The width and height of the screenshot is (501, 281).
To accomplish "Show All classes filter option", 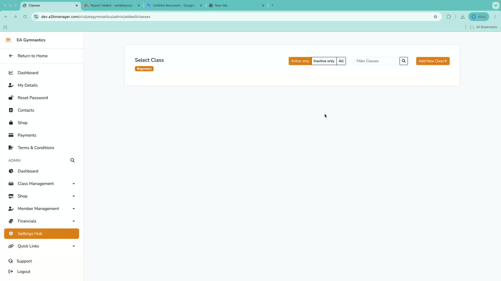I will [x=341, y=61].
